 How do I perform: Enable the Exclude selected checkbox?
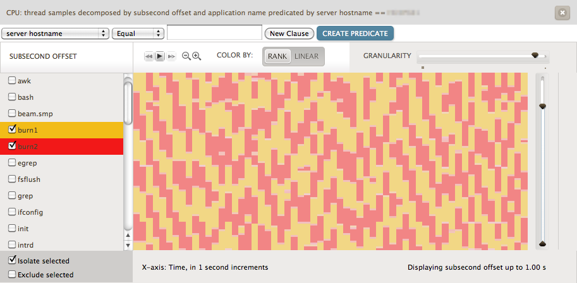(11, 275)
